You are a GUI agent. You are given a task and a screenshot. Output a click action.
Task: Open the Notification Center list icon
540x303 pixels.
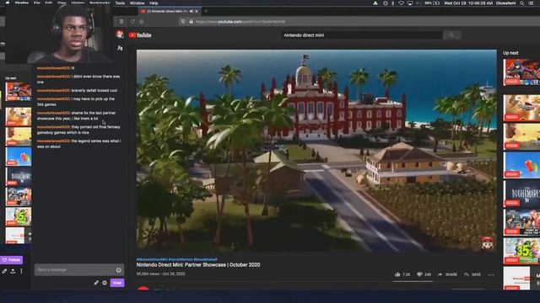click(532, 3)
